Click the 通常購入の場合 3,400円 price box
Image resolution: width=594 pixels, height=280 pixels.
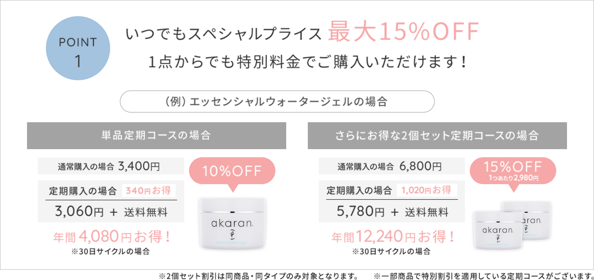[x=111, y=166]
